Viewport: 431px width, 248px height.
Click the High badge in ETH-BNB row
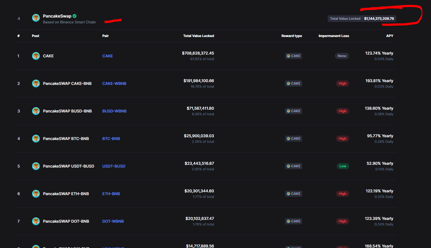coord(342,194)
